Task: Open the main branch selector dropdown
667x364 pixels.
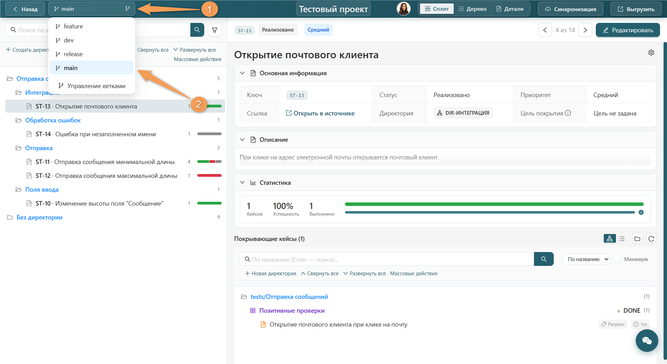Action: [x=92, y=9]
